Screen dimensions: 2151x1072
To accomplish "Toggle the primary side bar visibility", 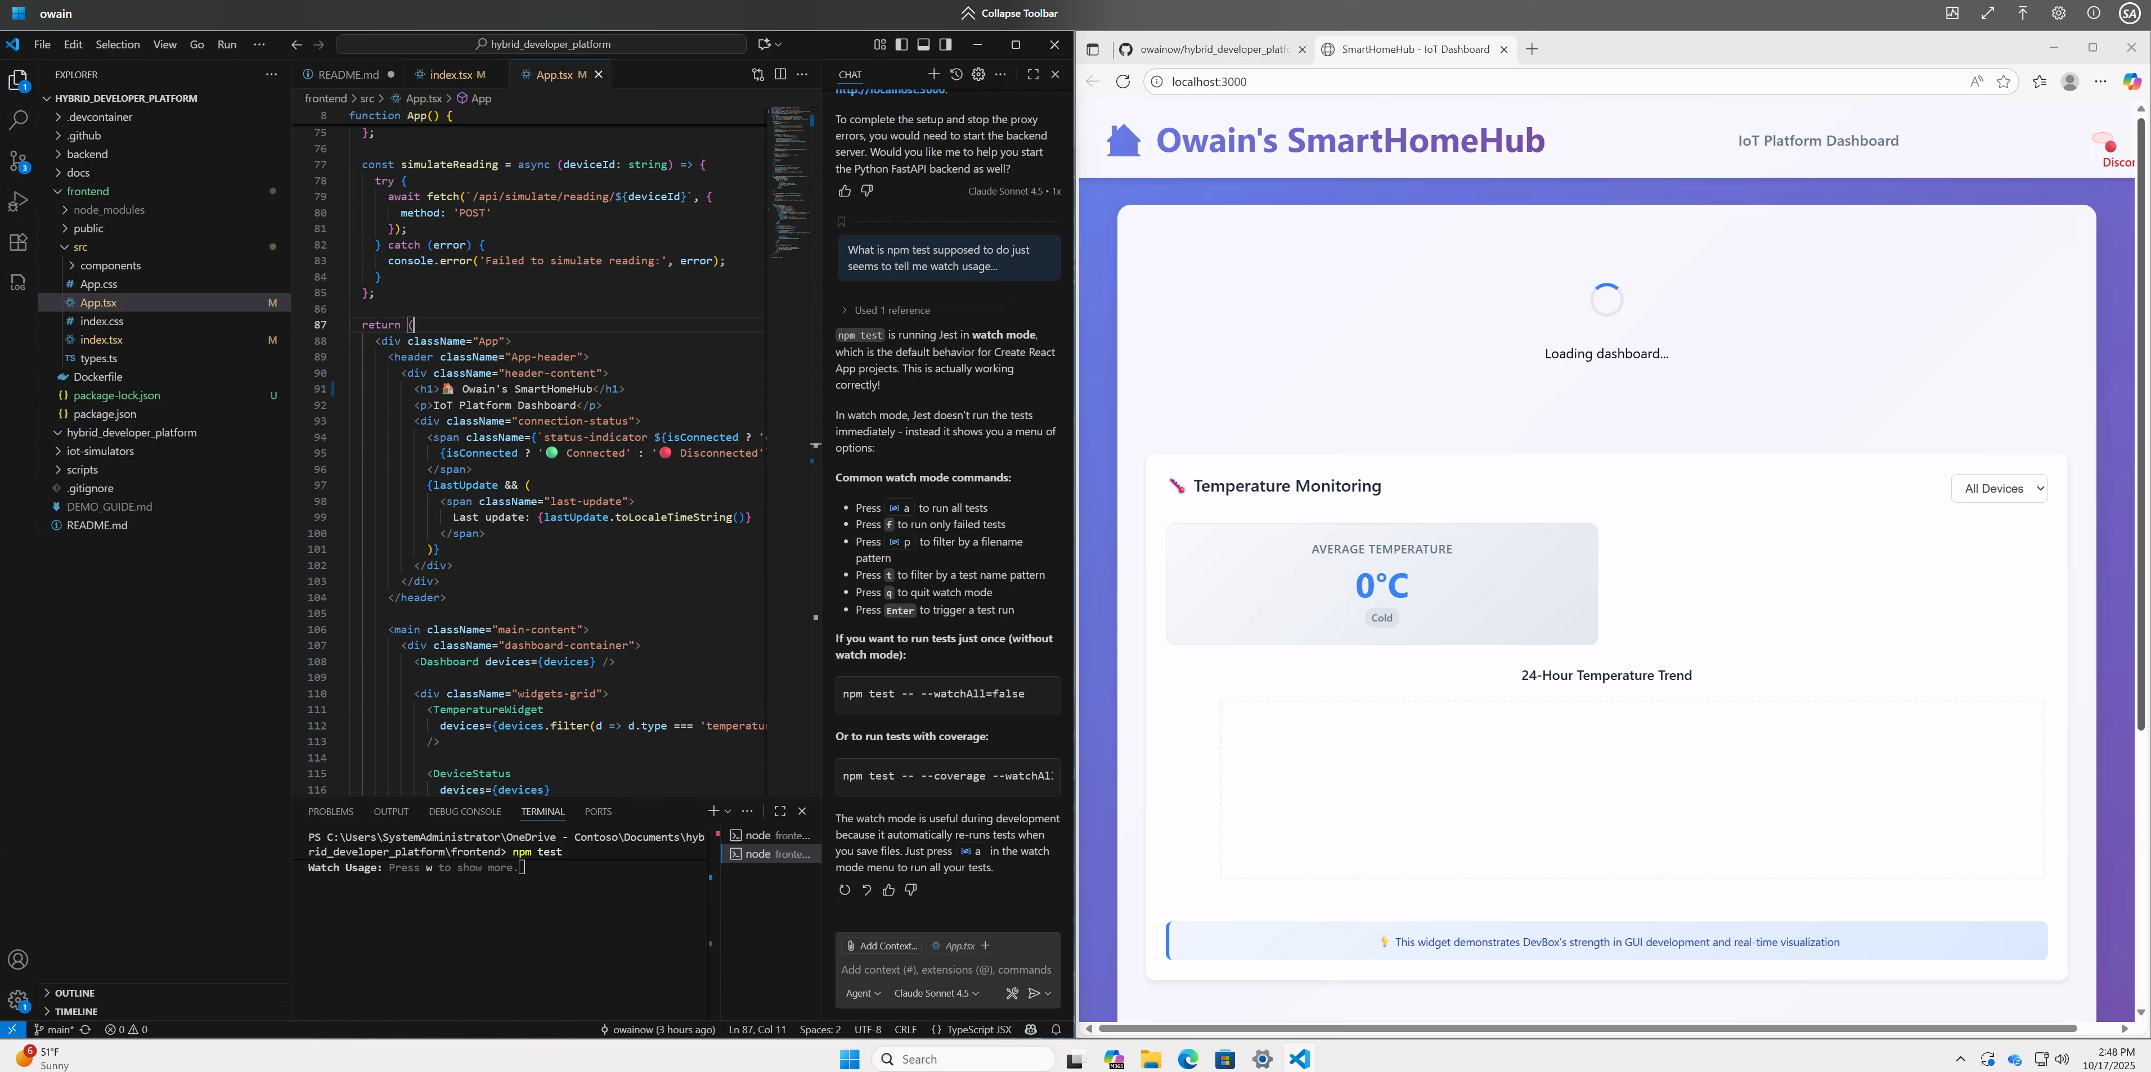I will coord(901,44).
